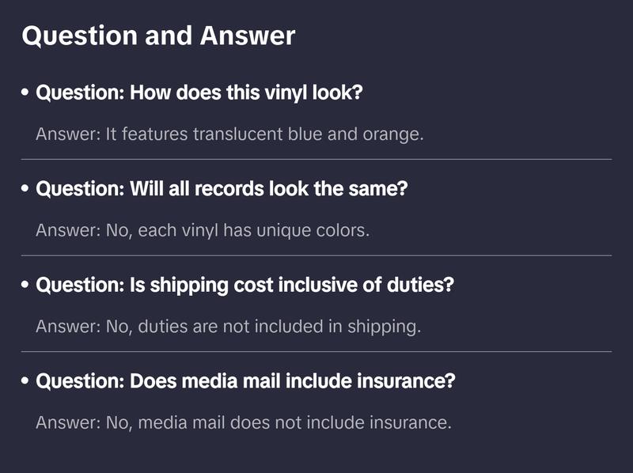Image resolution: width=633 pixels, height=473 pixels.
Task: Click answer 'media mail does not include insurance'
Action: (x=243, y=422)
